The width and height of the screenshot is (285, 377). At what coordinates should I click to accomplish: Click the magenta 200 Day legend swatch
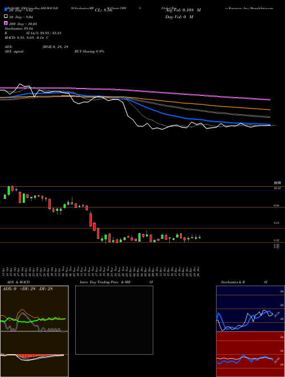point(6,23)
